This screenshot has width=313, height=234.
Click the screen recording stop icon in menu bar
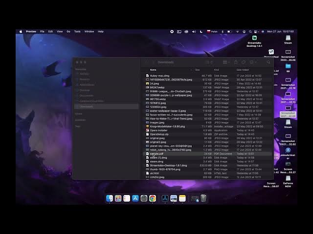(x=172, y=31)
